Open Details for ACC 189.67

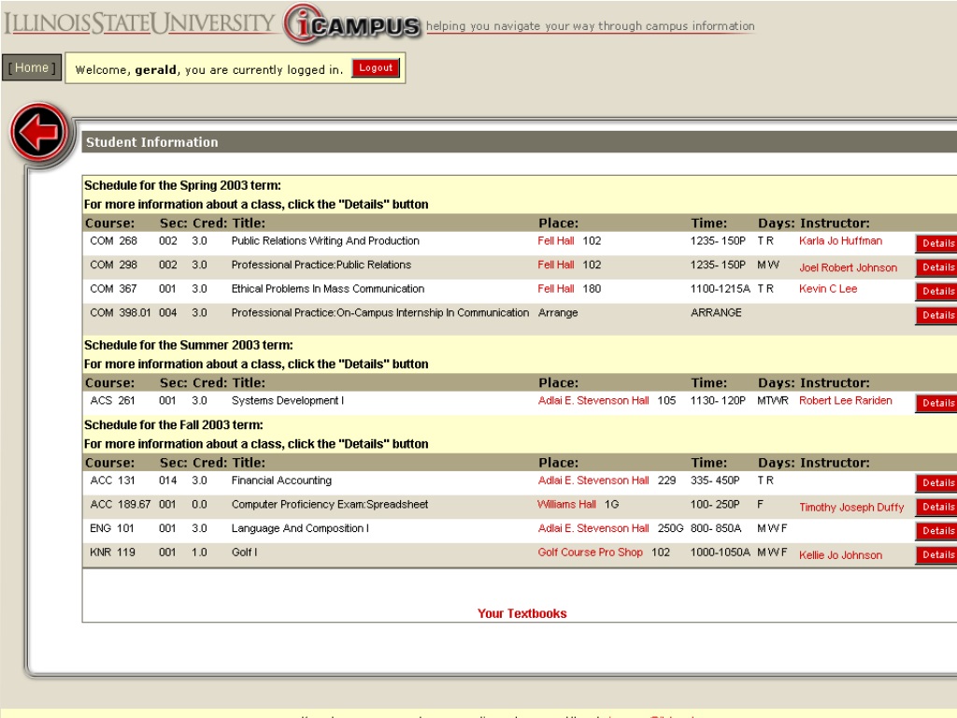936,507
